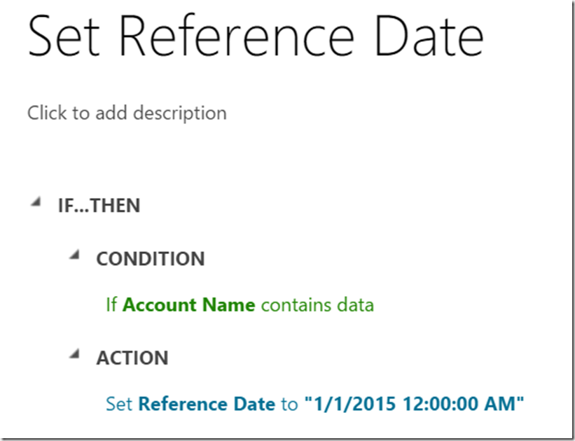
Task: Click the "Click to add description" placeholder
Action: pos(127,113)
